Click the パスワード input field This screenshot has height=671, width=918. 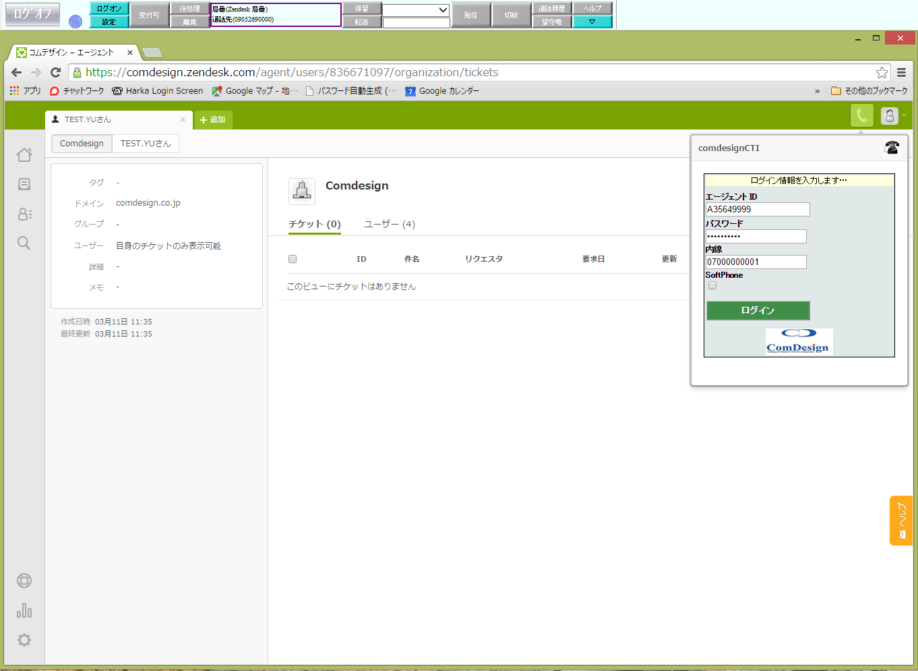tap(756, 236)
